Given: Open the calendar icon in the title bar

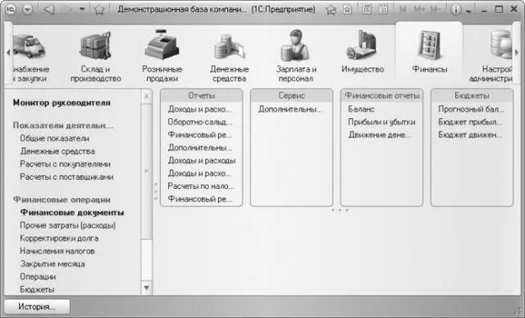Looking at the screenshot, I should (383, 9).
